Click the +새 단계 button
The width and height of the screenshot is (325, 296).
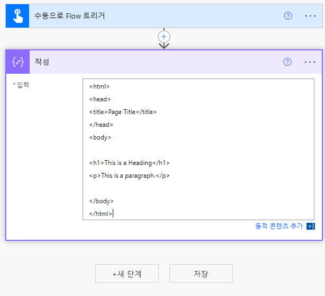(127, 274)
